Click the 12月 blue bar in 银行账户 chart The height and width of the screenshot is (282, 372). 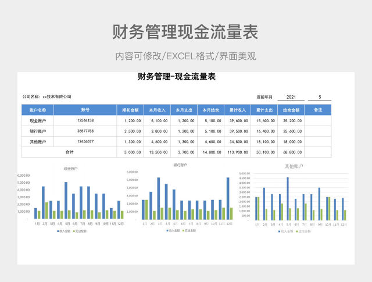click(x=228, y=198)
